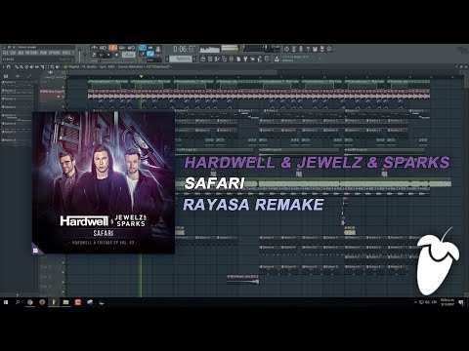This screenshot has height=351, width=469.
Task: Select the short audio clip at bottom of playlist
Action: [x=243, y=279]
